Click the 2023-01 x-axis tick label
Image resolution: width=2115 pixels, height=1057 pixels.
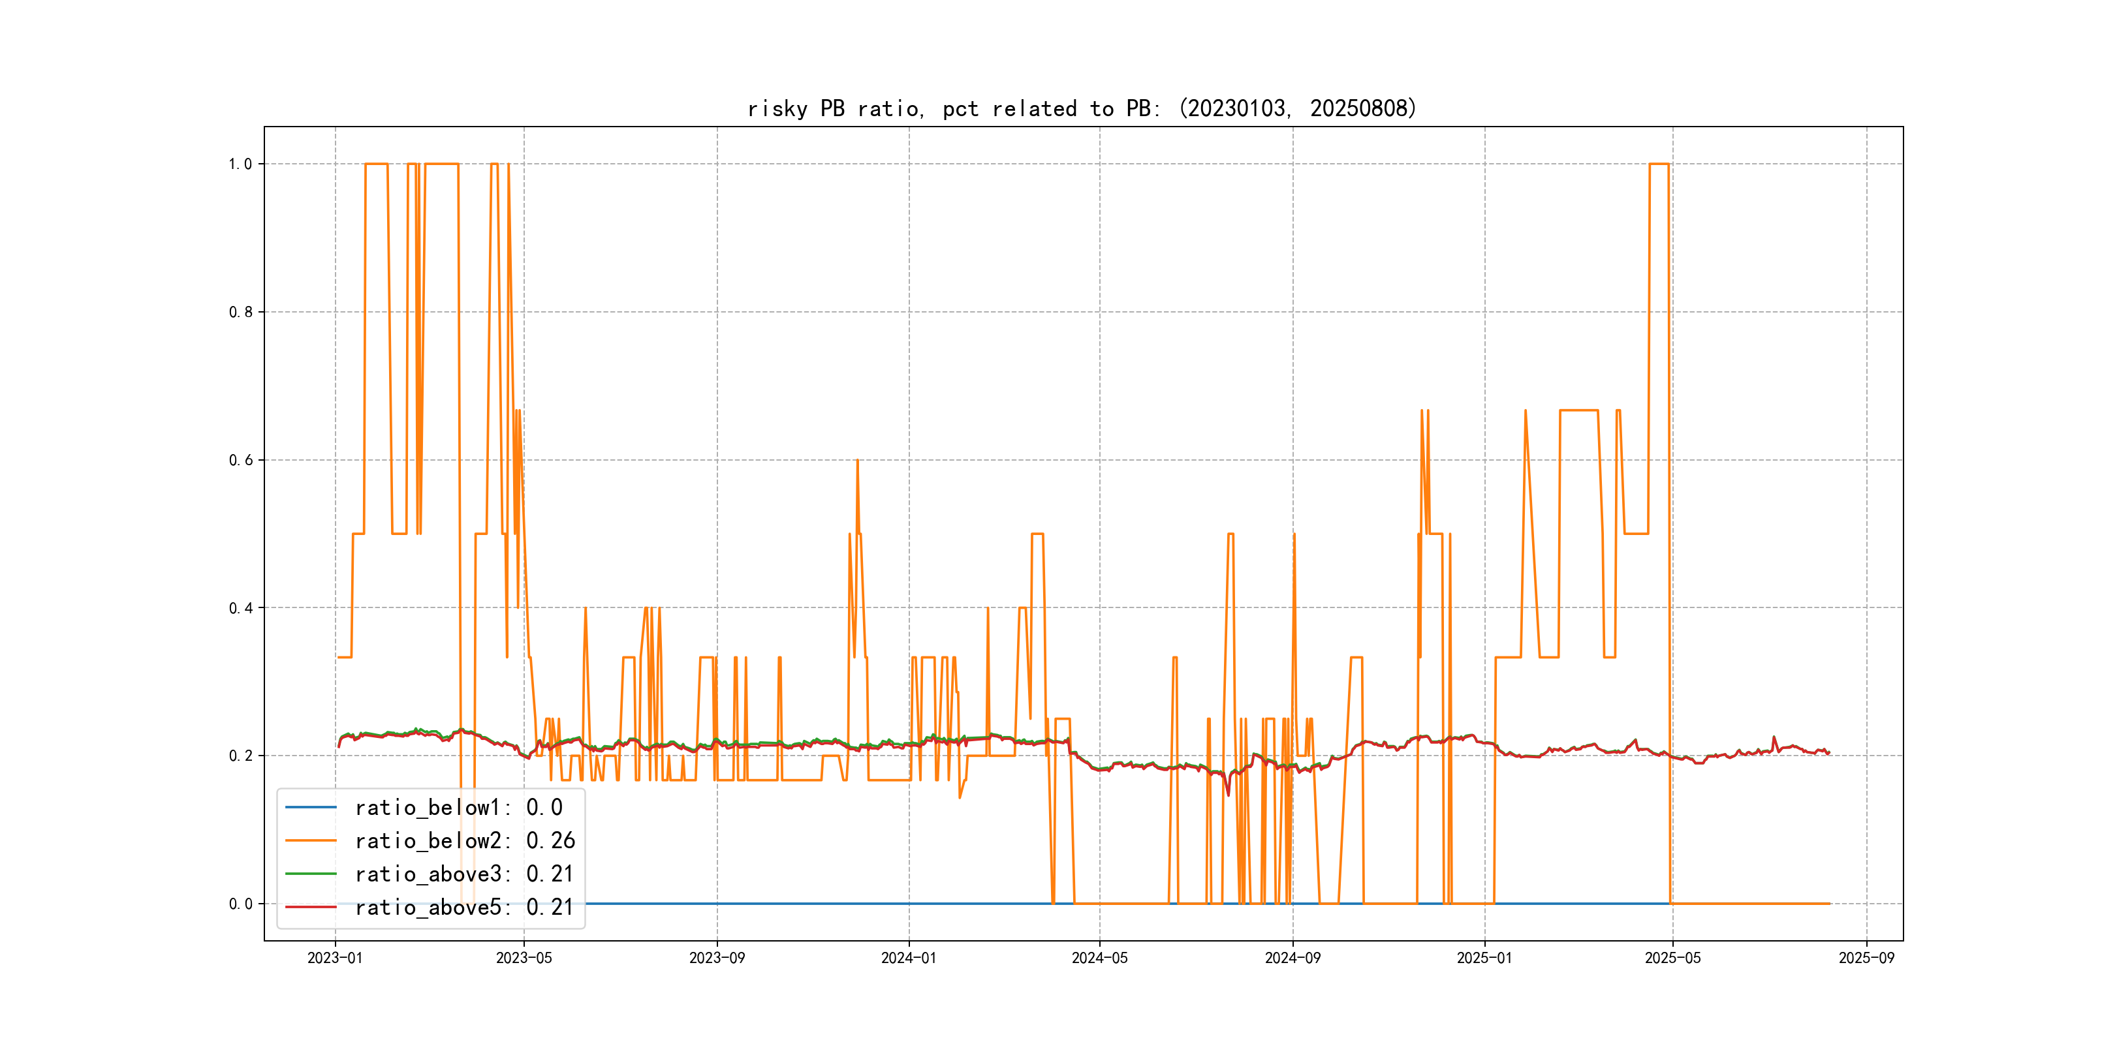pos(335,958)
